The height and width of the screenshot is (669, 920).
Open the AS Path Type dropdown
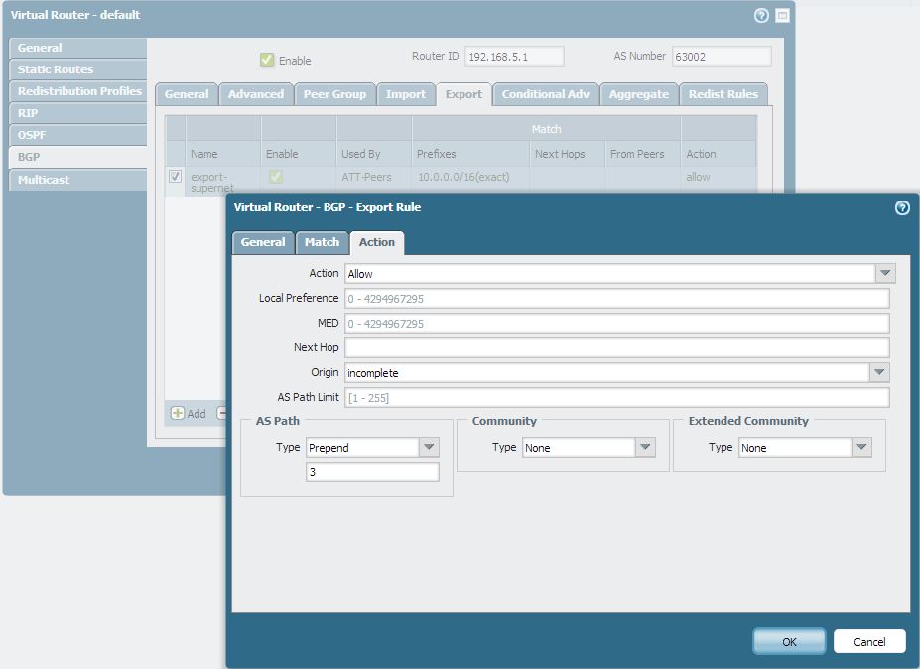pyautogui.click(x=429, y=448)
